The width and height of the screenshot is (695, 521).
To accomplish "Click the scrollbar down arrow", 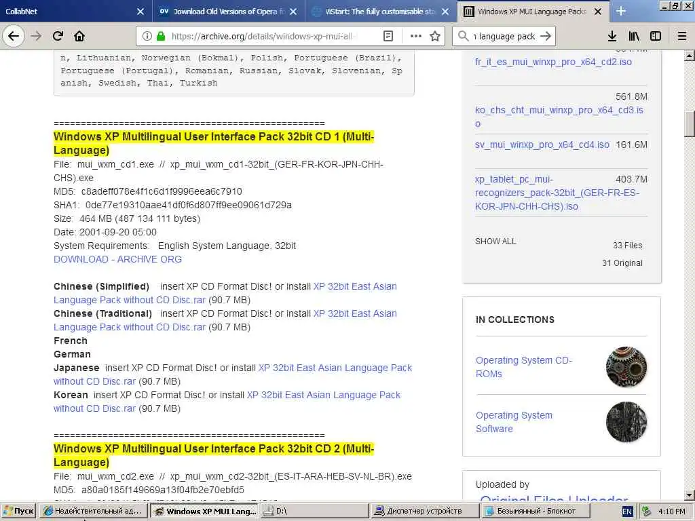I will pyautogui.click(x=690, y=495).
